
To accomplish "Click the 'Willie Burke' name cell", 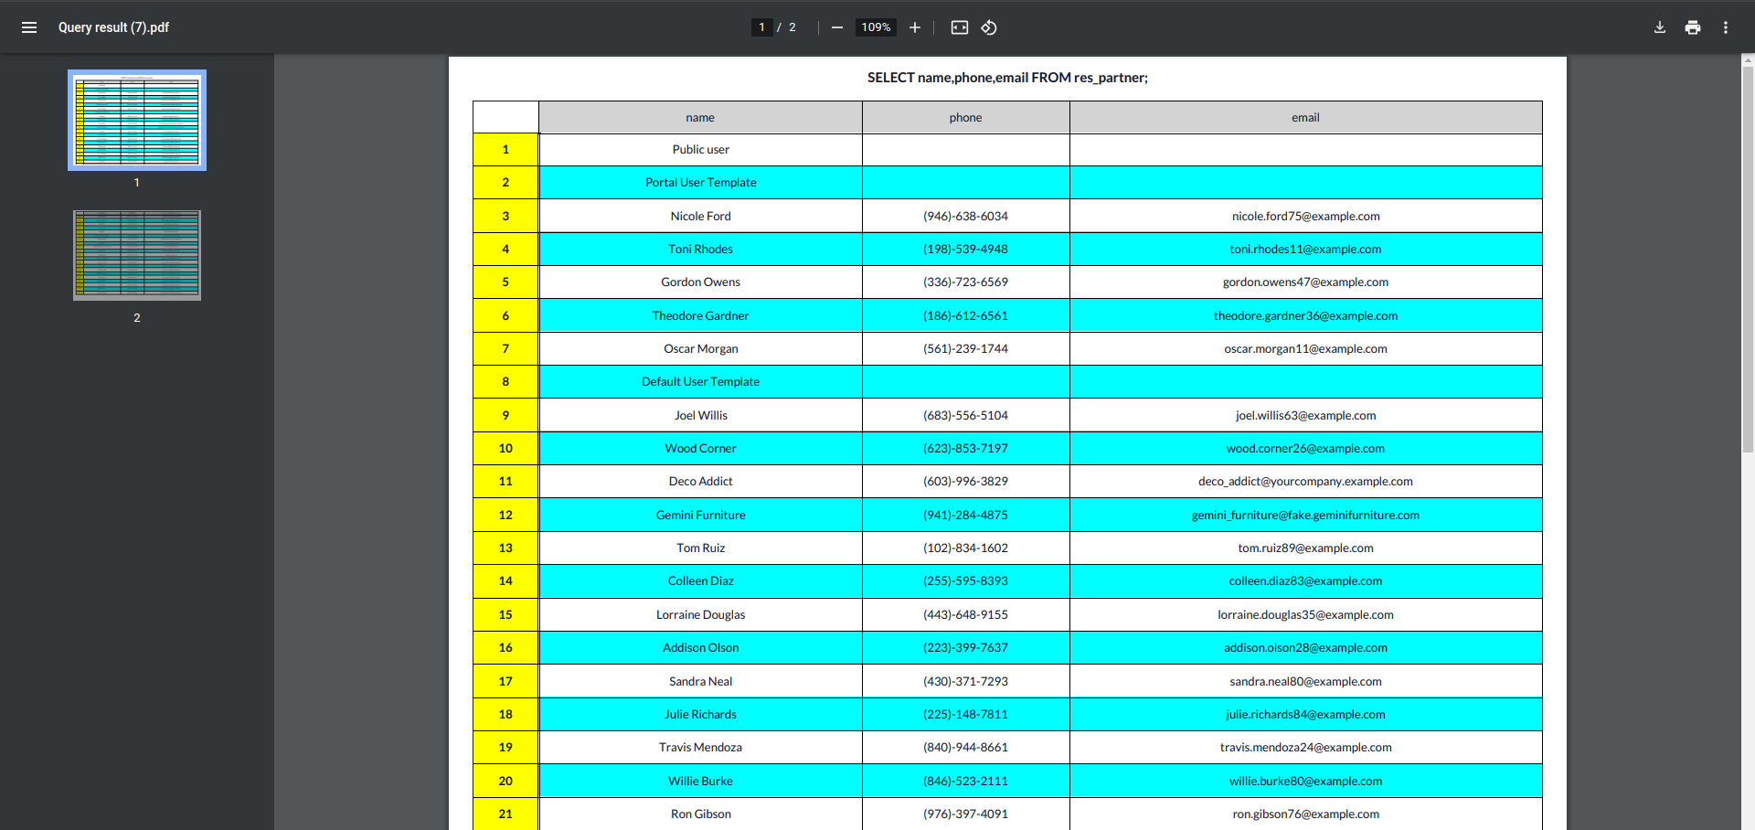I will point(700,781).
